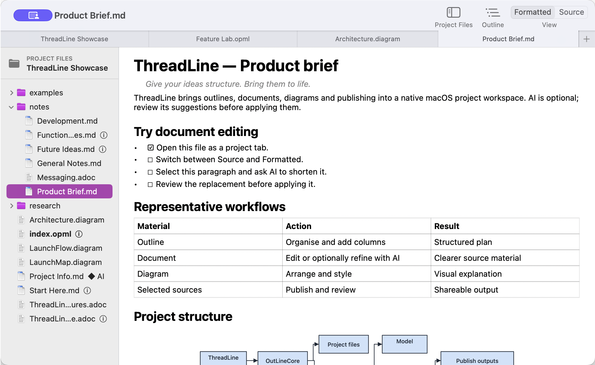The height and width of the screenshot is (365, 595).
Task: Click 'Structured plan' table cell
Action: tap(505, 242)
